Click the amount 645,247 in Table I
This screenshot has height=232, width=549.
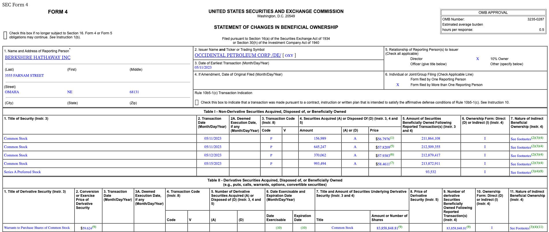click(320, 147)
